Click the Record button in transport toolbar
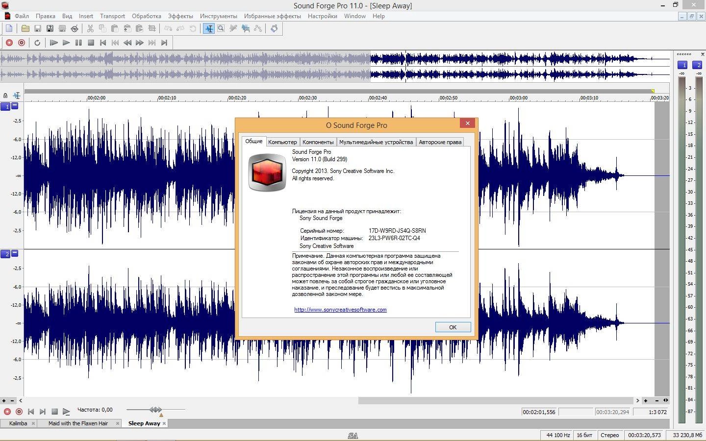The width and height of the screenshot is (706, 441). click(9, 43)
